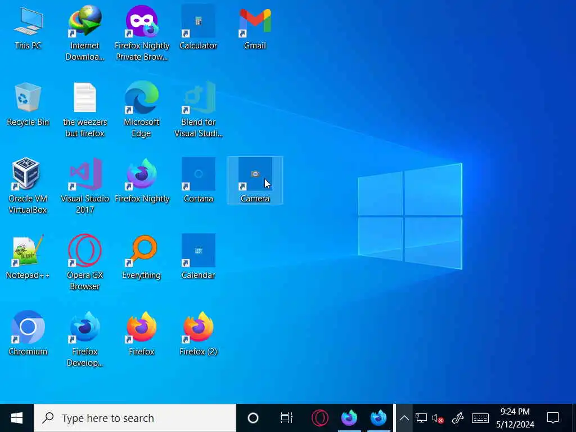Select the This PC desktop icon

(x=28, y=28)
